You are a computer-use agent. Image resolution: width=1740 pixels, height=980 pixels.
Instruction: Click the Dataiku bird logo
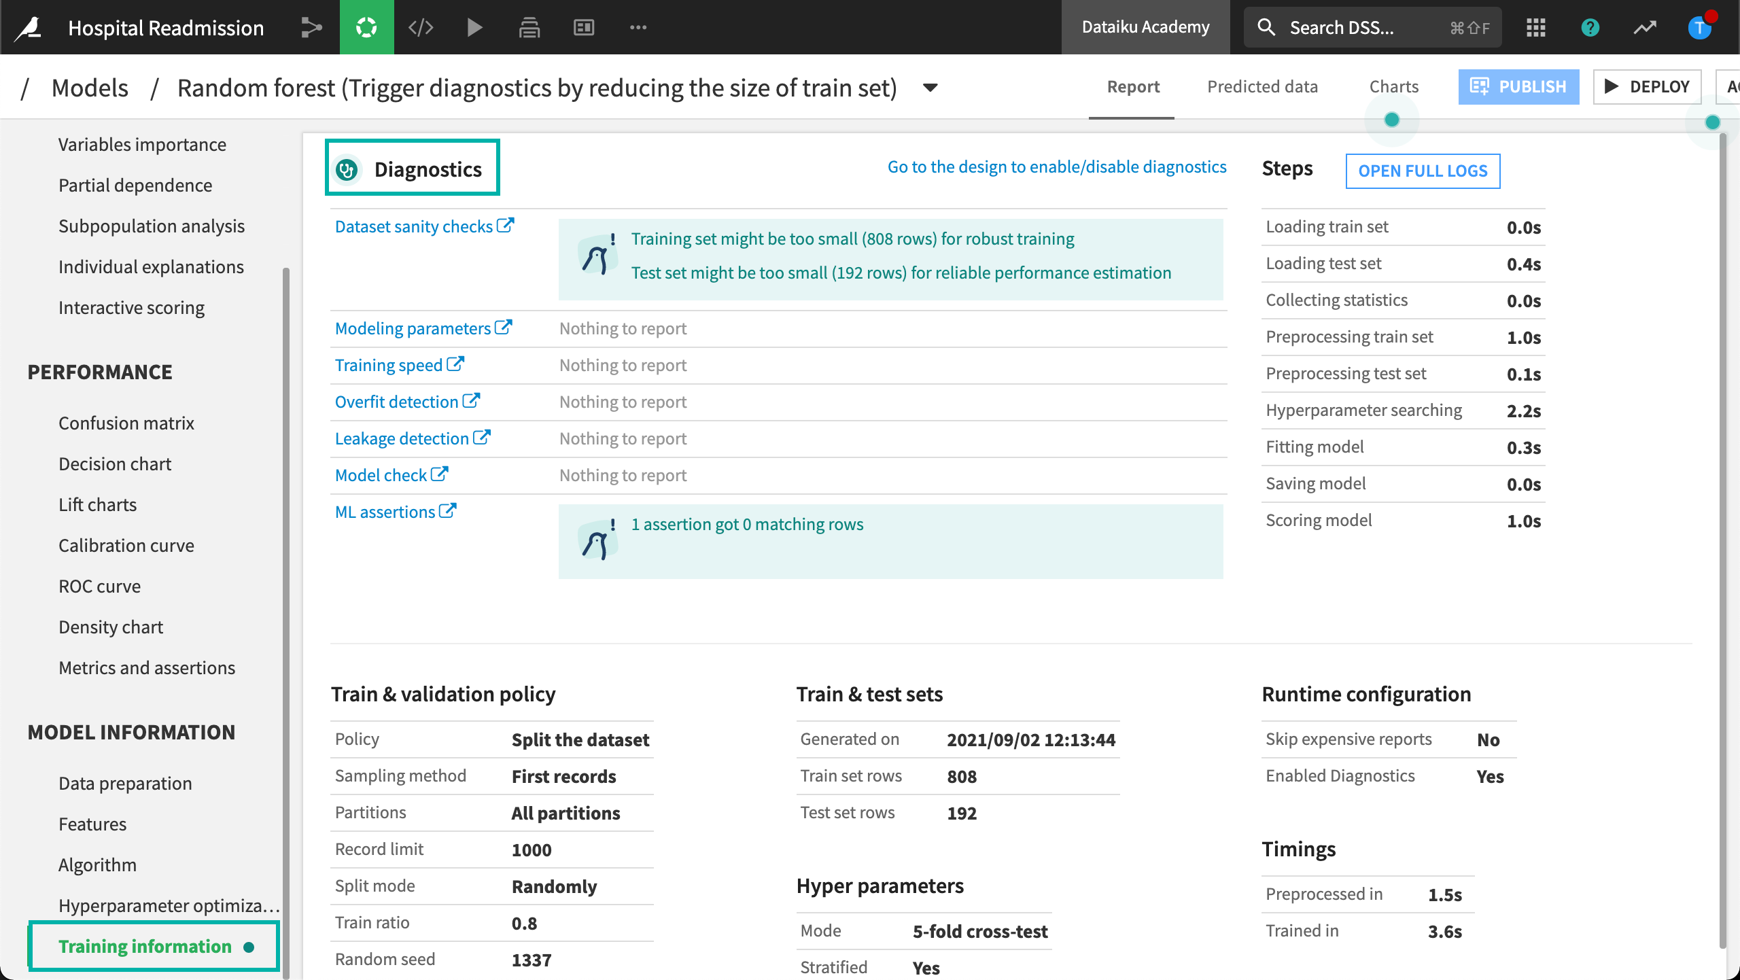(x=29, y=27)
